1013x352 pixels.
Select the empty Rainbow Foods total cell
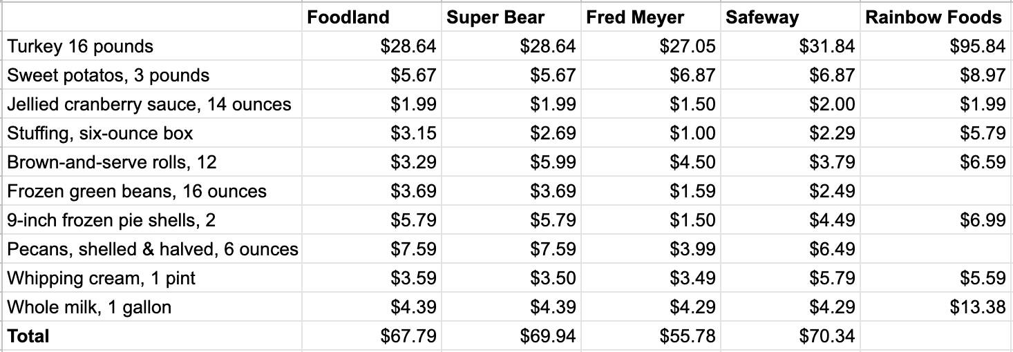click(x=936, y=336)
